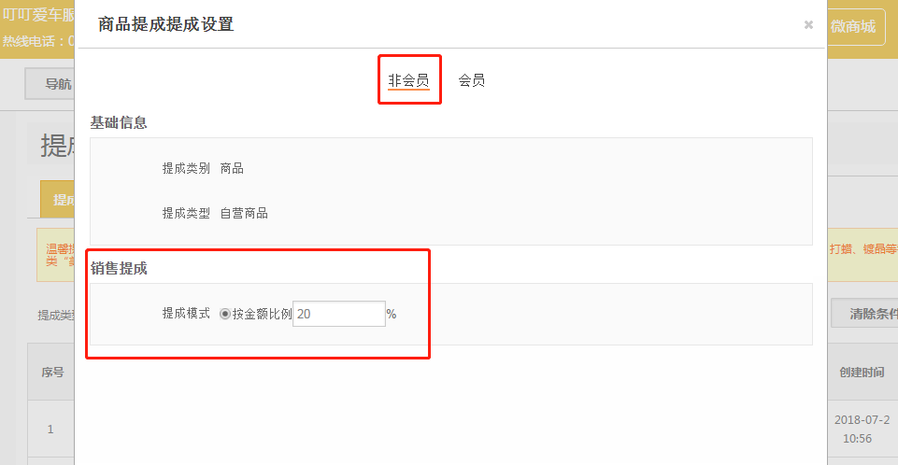Click the 销售提成 section heading

[119, 269]
